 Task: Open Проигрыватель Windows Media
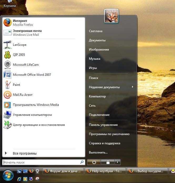(44, 105)
